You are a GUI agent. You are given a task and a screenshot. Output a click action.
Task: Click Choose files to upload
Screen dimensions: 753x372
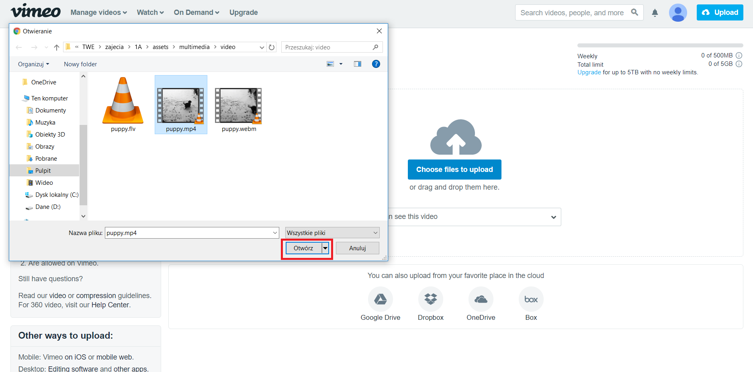454,170
